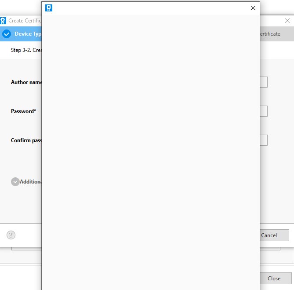Close the Create Certificate dialog with X
The height and width of the screenshot is (290, 294).
[x=287, y=21]
